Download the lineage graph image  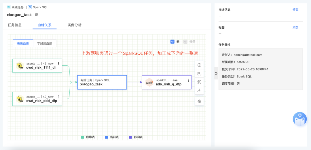pyautogui.click(x=199, y=91)
